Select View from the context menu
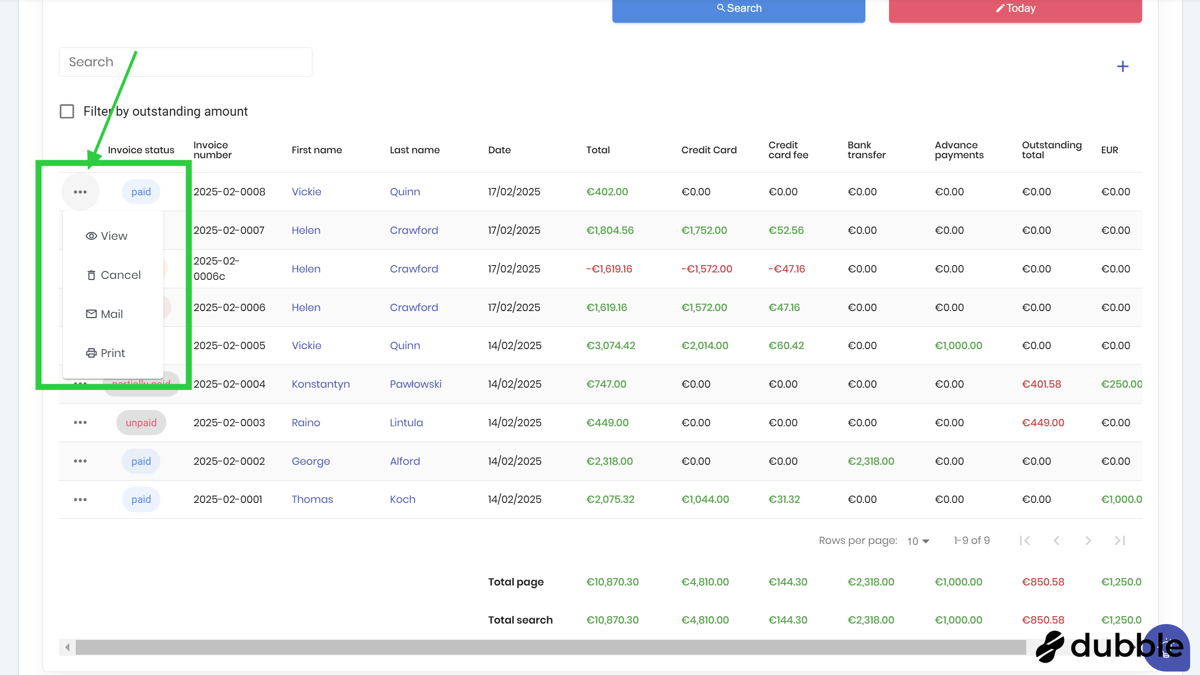Image resolution: width=1200 pixels, height=675 pixels. (x=107, y=236)
